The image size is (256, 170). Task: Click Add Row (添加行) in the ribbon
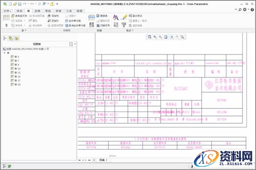pos(53,21)
